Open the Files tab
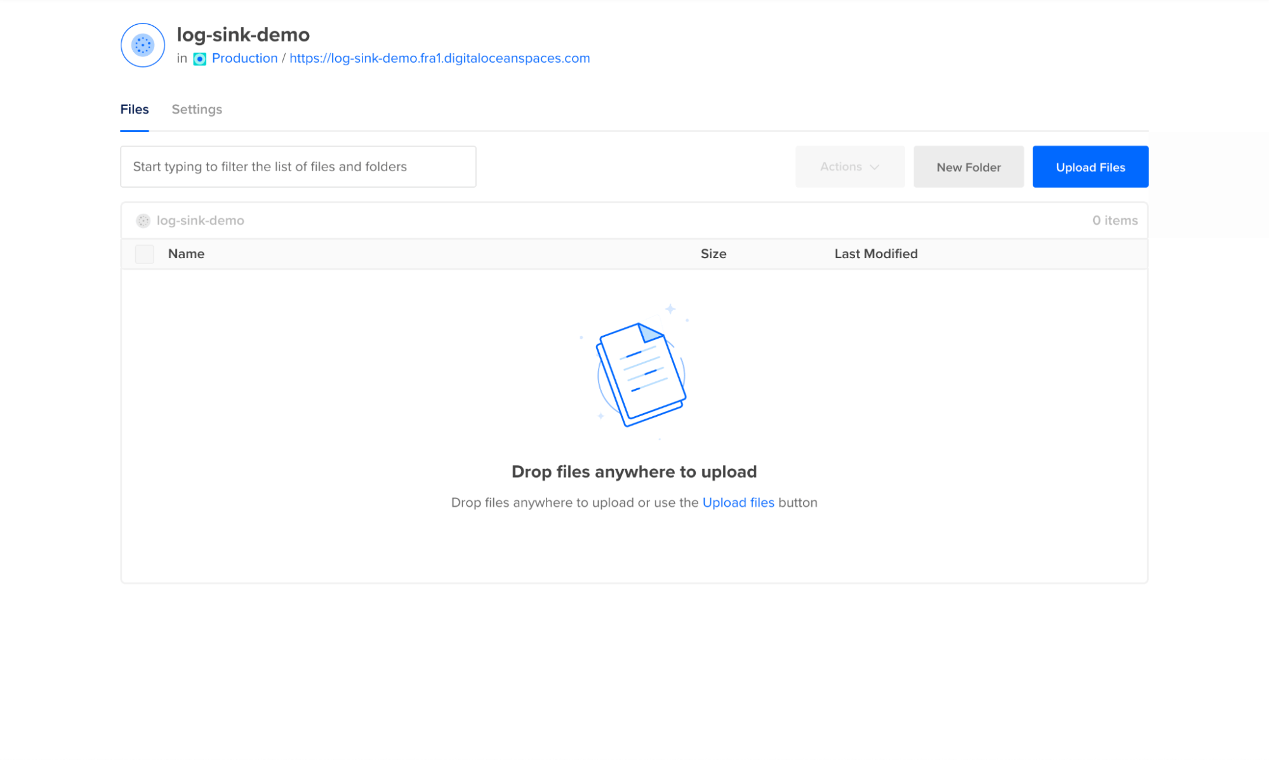The image size is (1269, 760). (x=134, y=109)
